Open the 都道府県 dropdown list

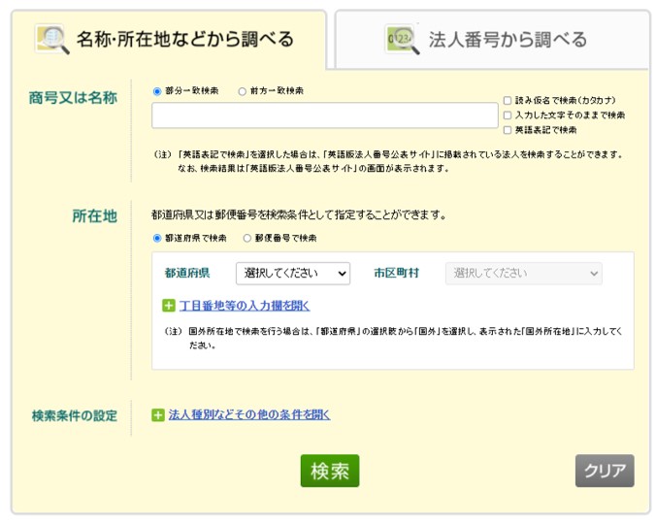pyautogui.click(x=293, y=274)
